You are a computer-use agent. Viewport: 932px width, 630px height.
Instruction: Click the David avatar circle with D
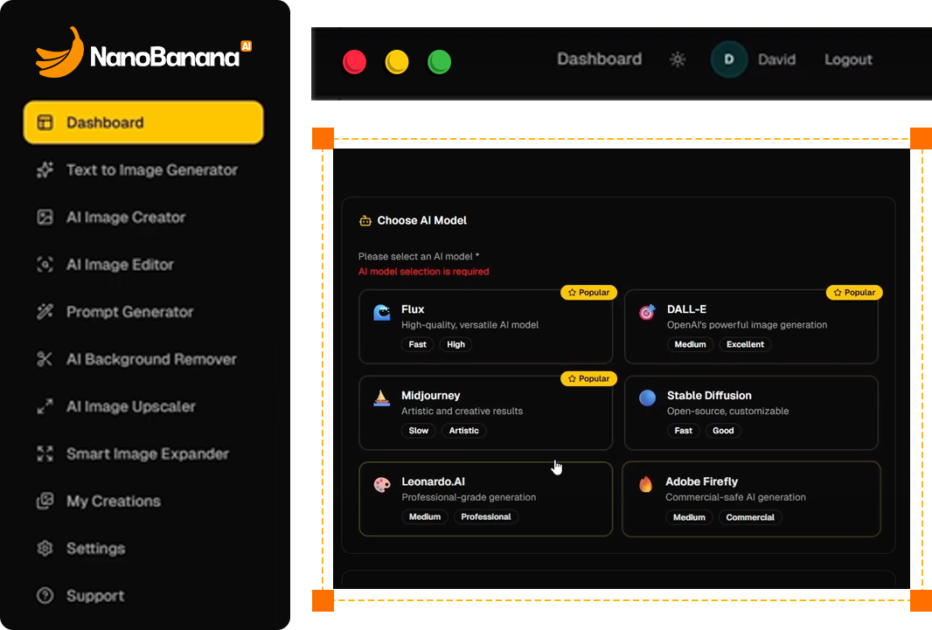coord(729,59)
